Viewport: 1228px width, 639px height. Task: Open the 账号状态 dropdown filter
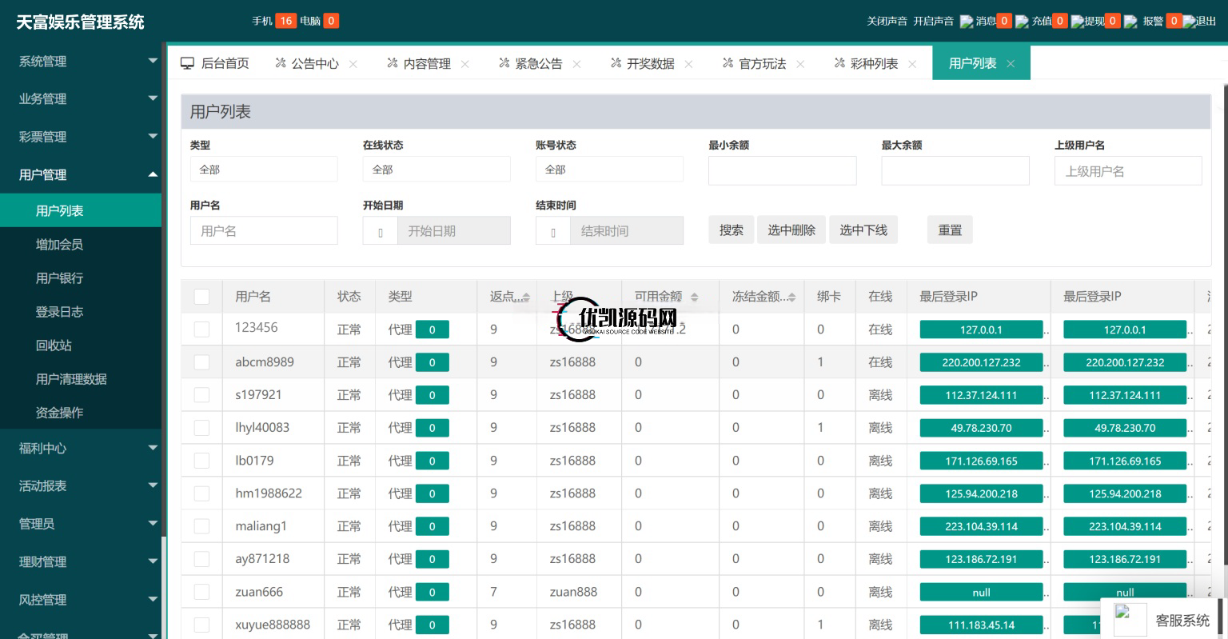608,170
